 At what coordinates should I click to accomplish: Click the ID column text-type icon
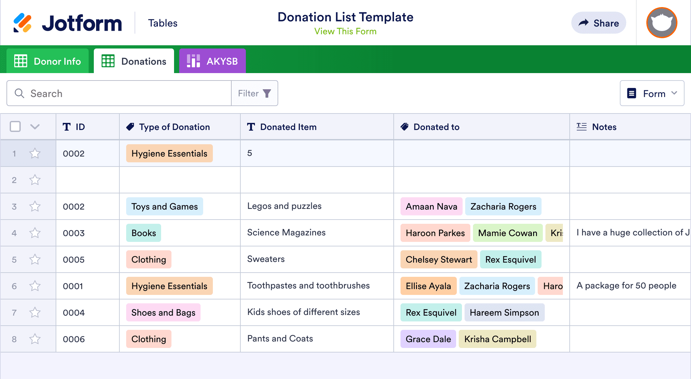click(67, 127)
